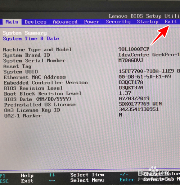180x185 pixels.
Task: Click the Ethernet MAC Address label
Action: (35, 77)
